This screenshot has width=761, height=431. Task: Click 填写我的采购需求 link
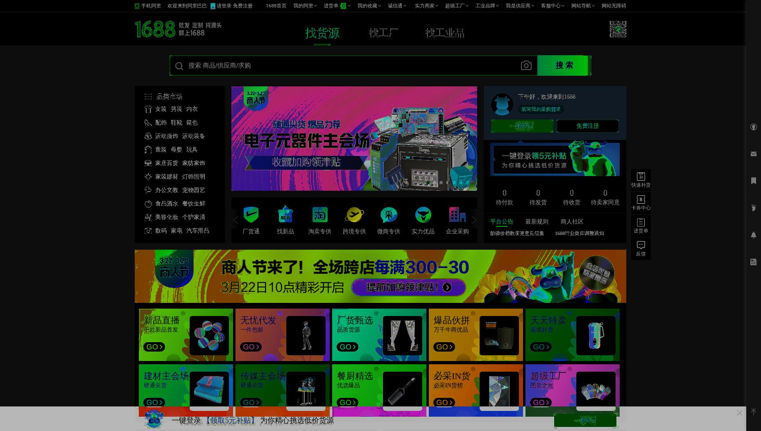click(541, 109)
